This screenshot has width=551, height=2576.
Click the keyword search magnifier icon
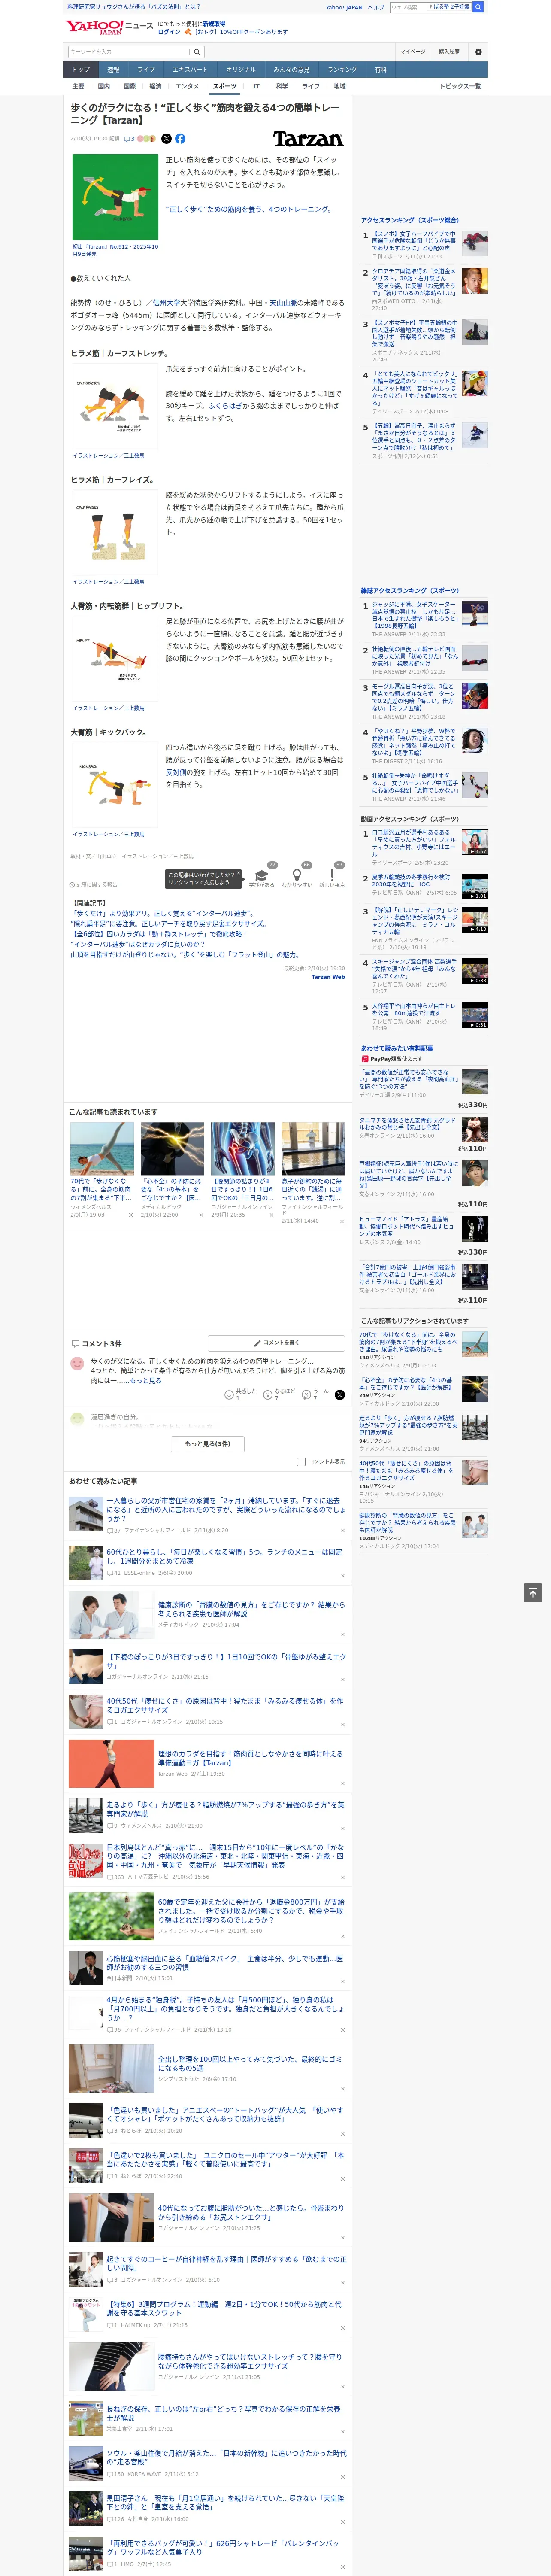(x=197, y=51)
